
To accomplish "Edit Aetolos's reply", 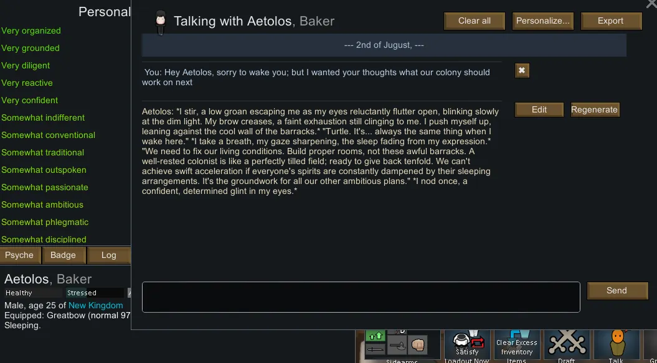I will 539,110.
